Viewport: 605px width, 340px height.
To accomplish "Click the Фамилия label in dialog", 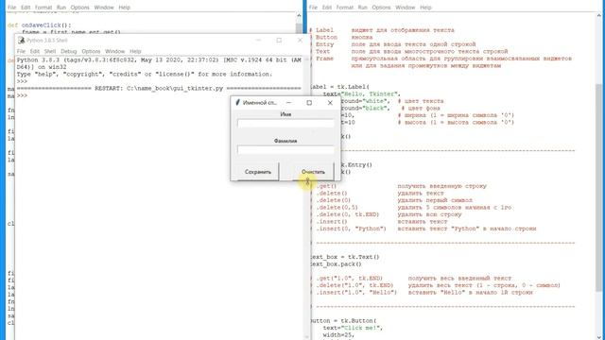I will (x=285, y=141).
